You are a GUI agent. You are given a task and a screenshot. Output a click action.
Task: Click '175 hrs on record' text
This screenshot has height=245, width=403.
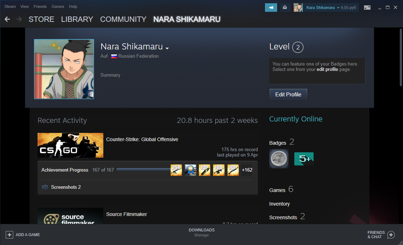240,149
